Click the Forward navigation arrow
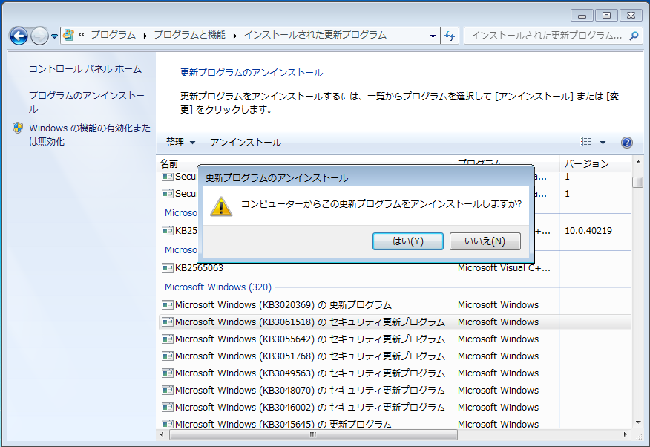The image size is (650, 447). (40, 36)
